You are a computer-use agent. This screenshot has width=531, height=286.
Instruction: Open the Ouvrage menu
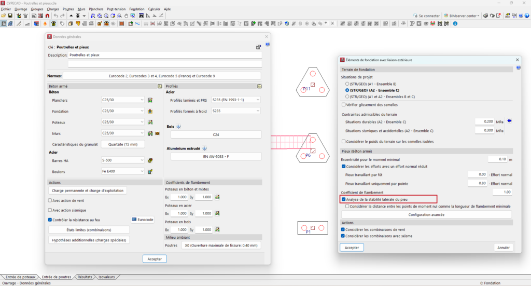coord(21,9)
